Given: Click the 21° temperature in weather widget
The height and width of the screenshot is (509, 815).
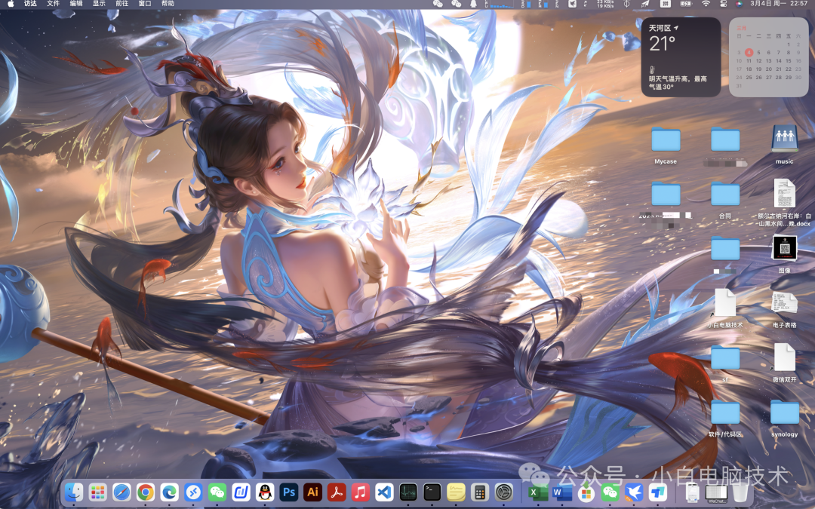Looking at the screenshot, I should 662,44.
